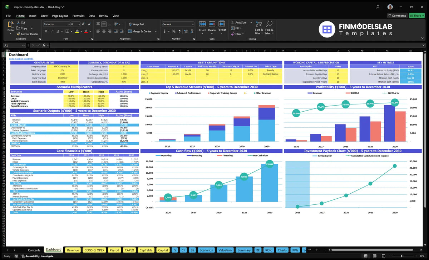Image resolution: width=429 pixels, height=260 pixels.
Task: Switch to the Formulas ribbon tab
Action: tap(78, 16)
